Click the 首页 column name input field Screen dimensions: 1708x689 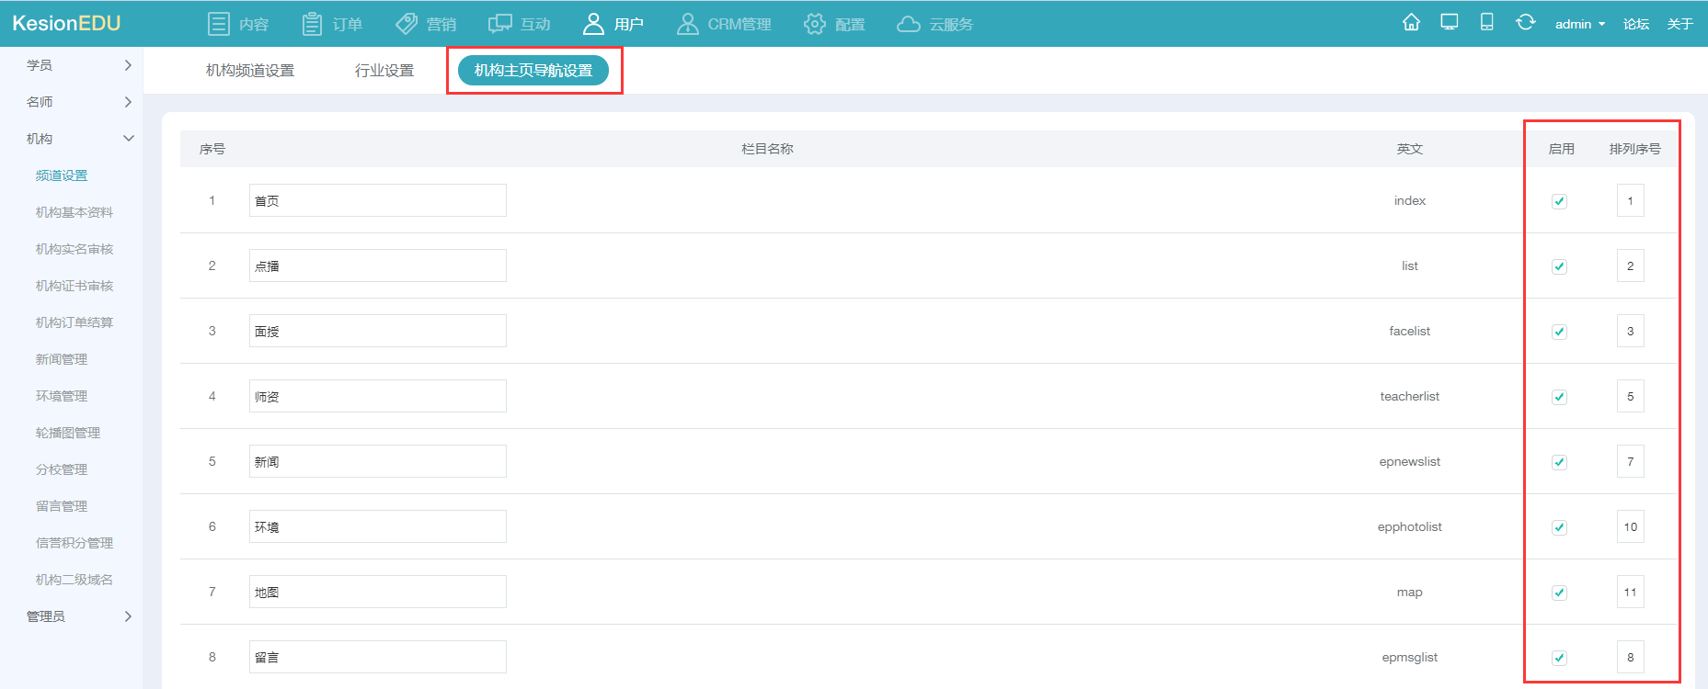click(x=377, y=200)
